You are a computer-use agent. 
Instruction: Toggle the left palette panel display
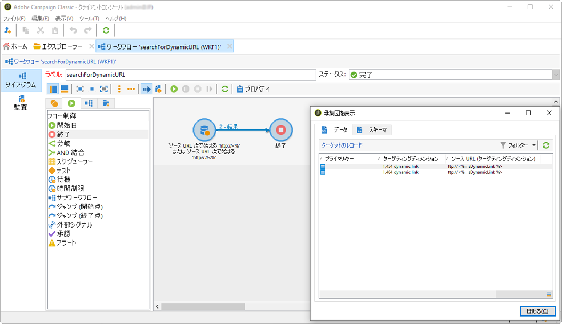[53, 89]
